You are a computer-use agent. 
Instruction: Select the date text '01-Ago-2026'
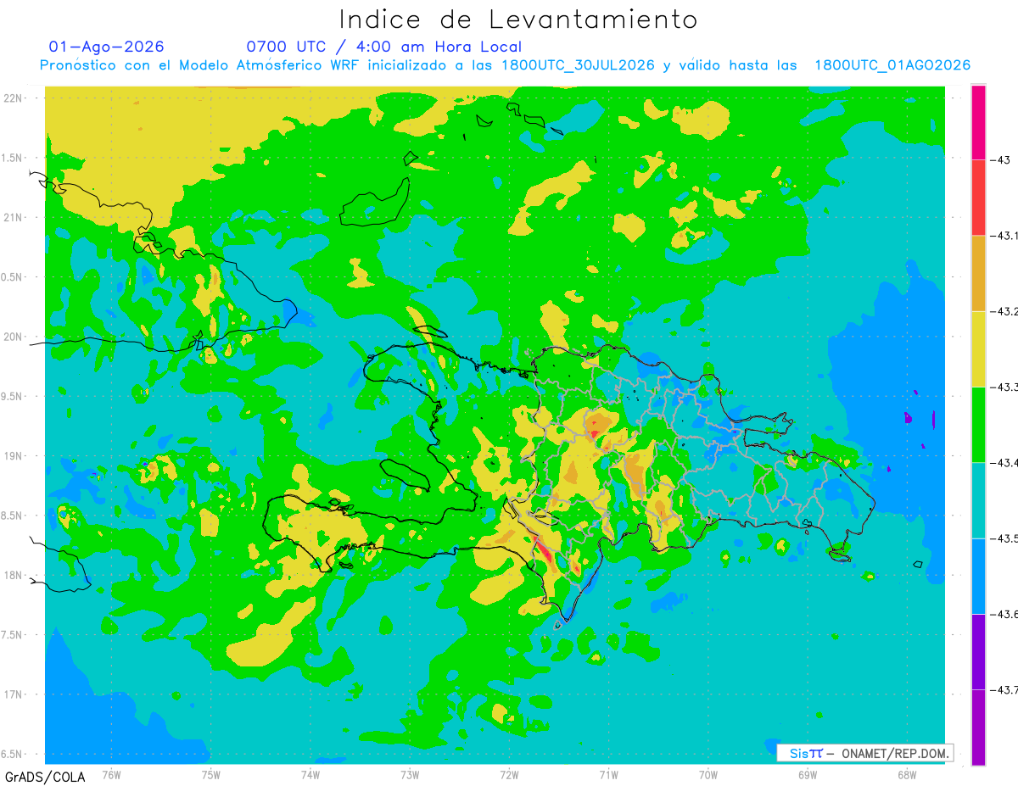[106, 47]
